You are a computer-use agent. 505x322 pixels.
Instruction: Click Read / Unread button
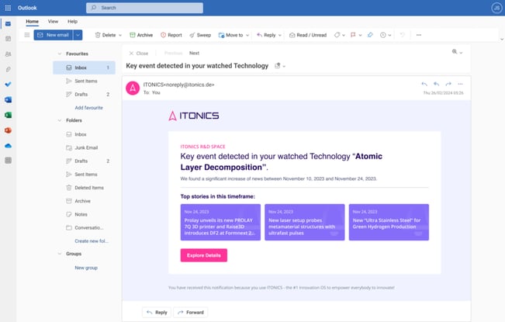click(x=307, y=35)
